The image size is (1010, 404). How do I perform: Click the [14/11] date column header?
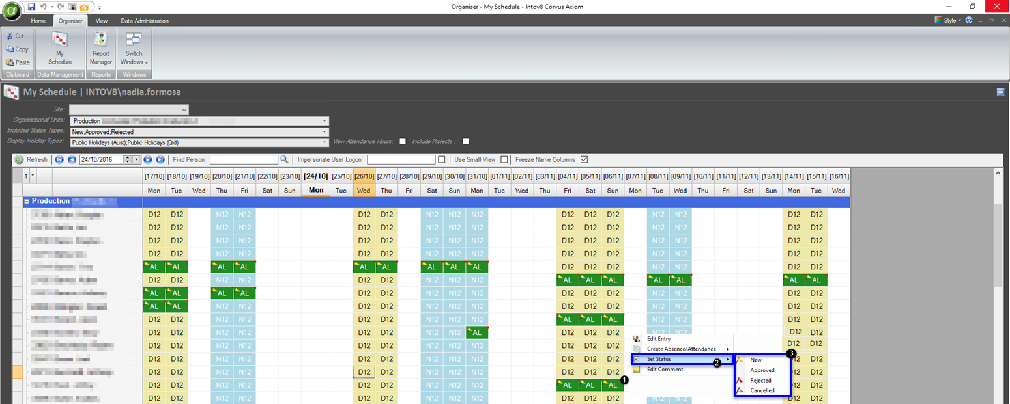pos(794,176)
